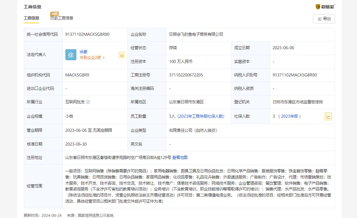Select 91371102MACK5GBR90 in the 纳税人识别号 row
Image resolution: width=357 pixels, height=218 pixels.
tap(295, 75)
